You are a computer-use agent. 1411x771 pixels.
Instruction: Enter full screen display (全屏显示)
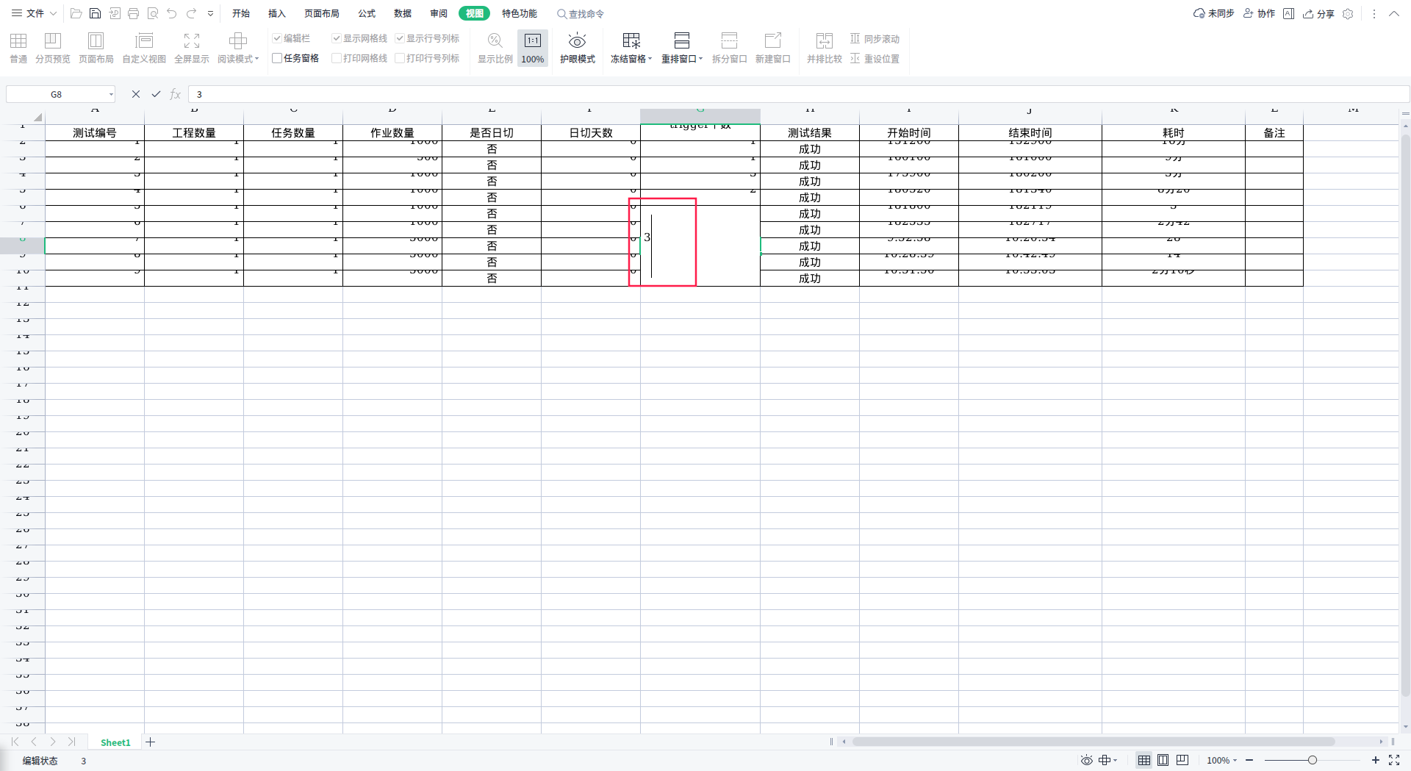(192, 48)
